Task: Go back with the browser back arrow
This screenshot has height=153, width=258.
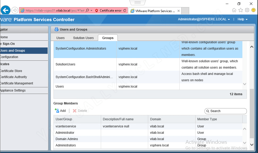Action: coord(6,10)
